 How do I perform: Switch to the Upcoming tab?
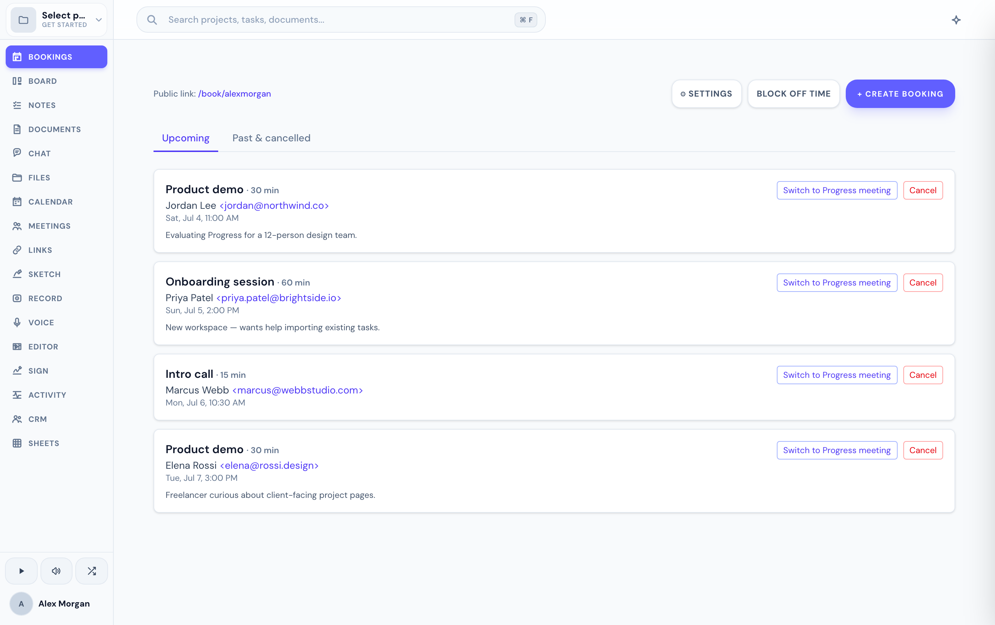coord(185,138)
